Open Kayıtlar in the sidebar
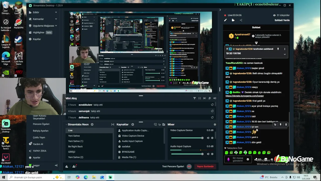This screenshot has height=181, width=321. (x=35, y=39)
